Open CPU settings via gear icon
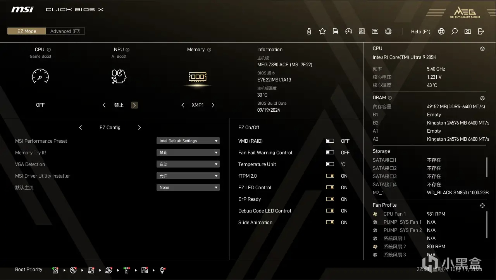The image size is (496, 280). tap(482, 49)
